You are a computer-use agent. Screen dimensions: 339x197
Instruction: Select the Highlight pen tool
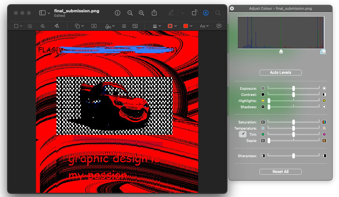(171, 13)
